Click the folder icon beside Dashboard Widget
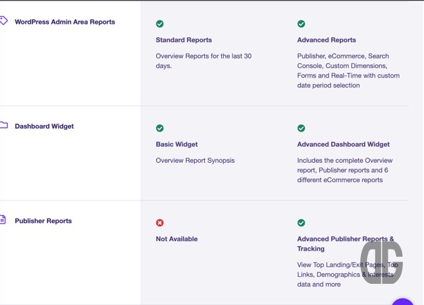 pyautogui.click(x=3, y=125)
